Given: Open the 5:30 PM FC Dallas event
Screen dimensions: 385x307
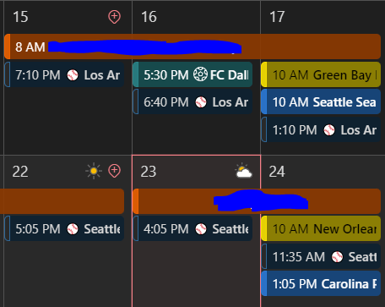Looking at the screenshot, I should click(192, 74).
